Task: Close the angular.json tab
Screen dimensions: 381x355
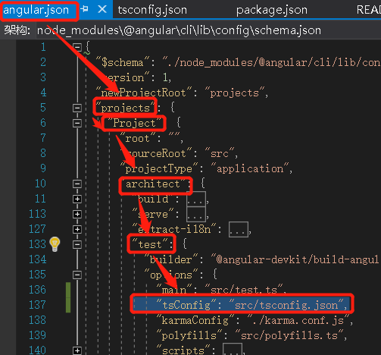Action: tap(102, 10)
